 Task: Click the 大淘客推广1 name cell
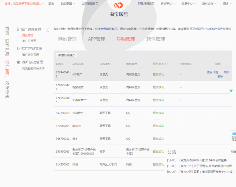pos(80,100)
